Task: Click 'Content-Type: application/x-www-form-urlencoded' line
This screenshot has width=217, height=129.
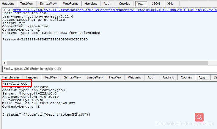Action: (51, 33)
